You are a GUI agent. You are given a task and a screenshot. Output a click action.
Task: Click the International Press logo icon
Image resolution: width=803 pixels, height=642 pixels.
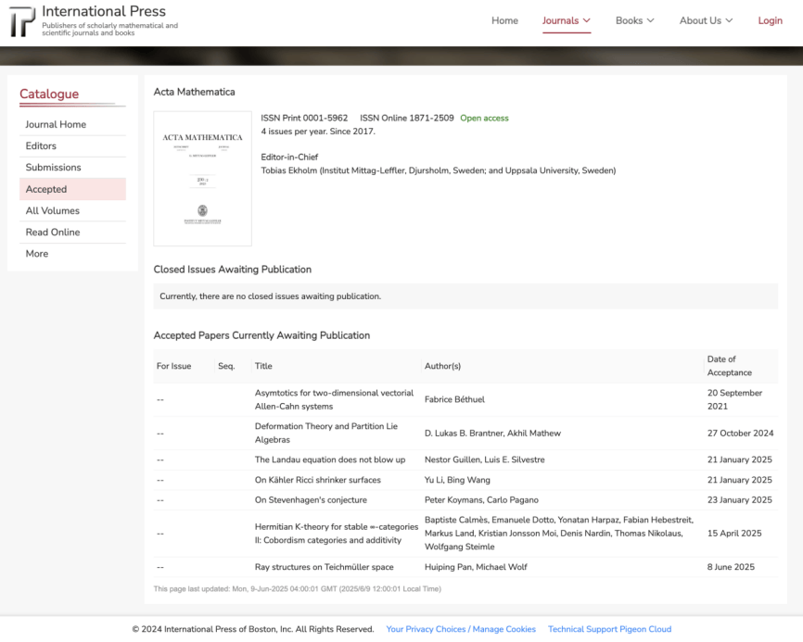coord(22,21)
